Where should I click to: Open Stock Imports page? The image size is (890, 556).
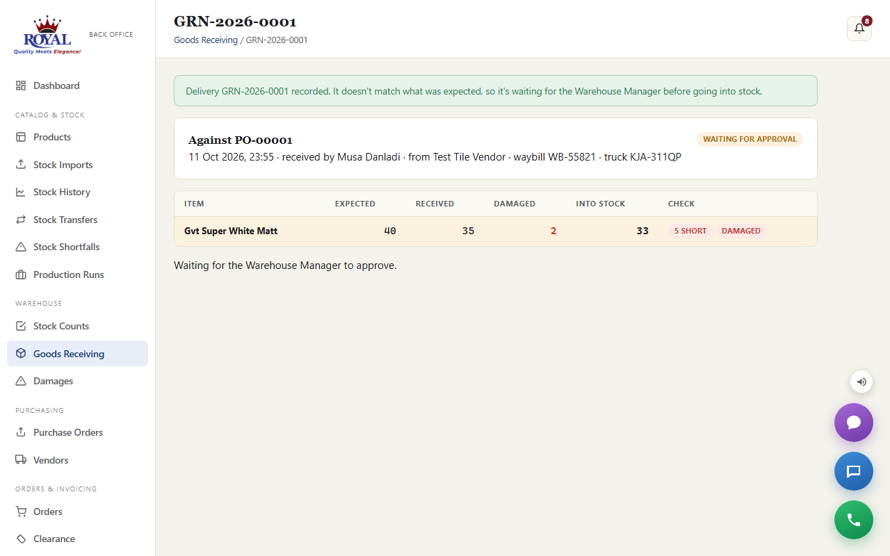[x=77, y=165]
